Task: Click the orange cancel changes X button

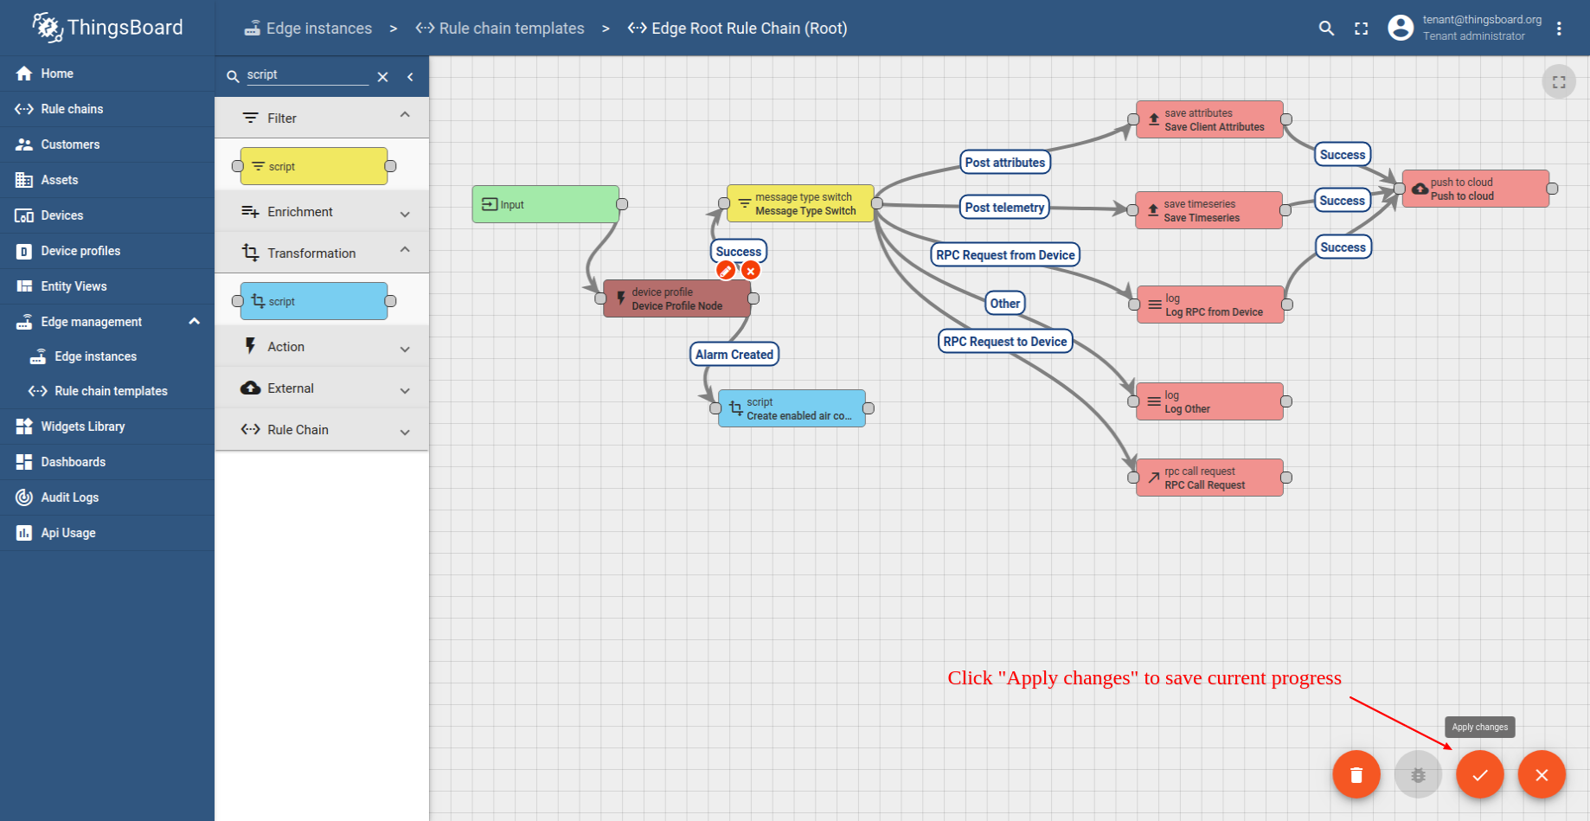Action: 1542,774
